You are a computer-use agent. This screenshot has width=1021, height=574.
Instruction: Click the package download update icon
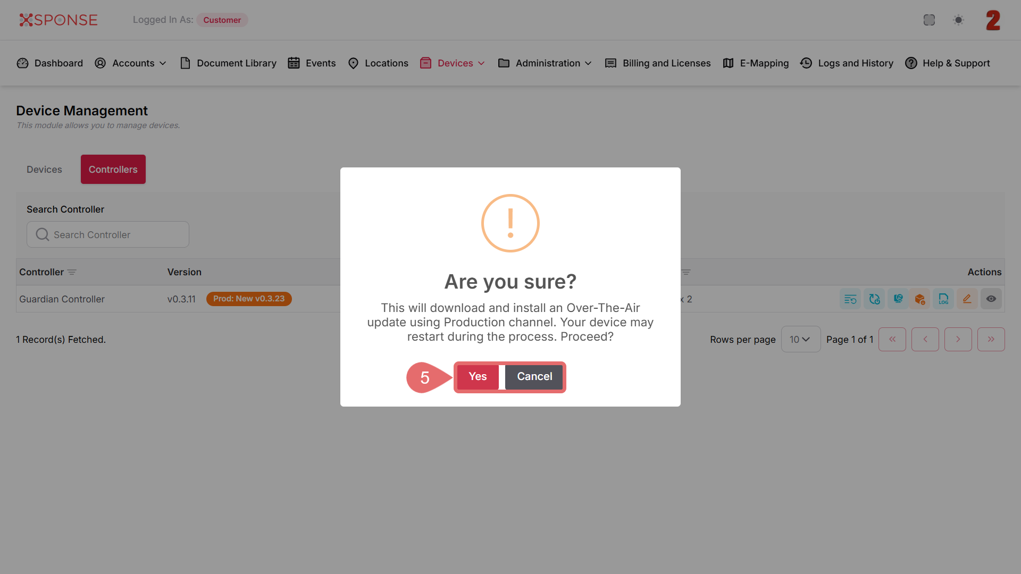tap(920, 299)
